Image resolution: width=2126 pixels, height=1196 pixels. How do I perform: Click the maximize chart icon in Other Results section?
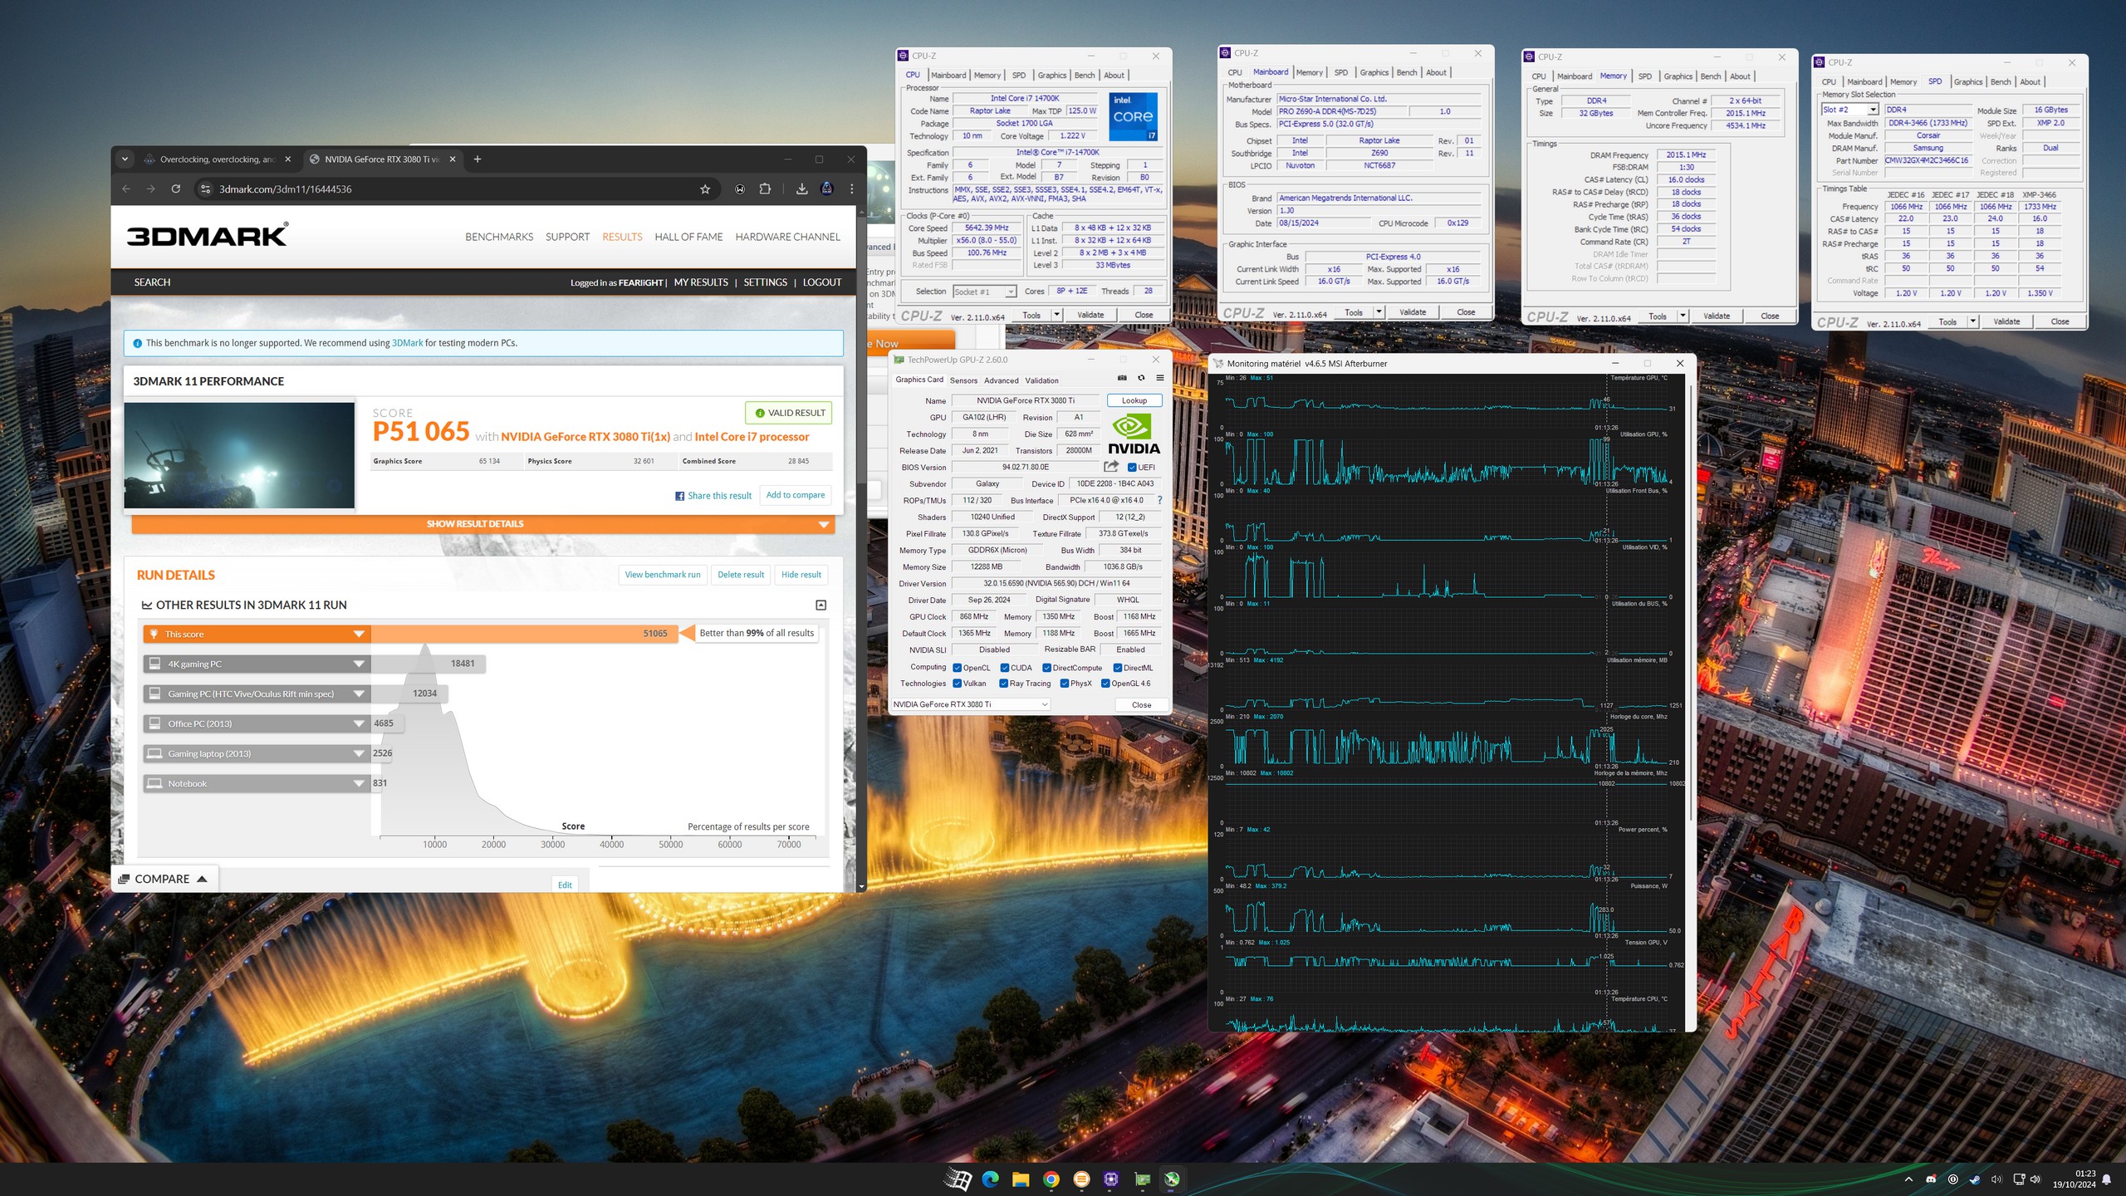pos(821,605)
